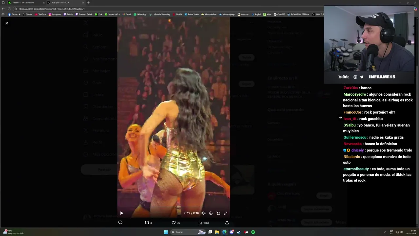The image size is (419, 236).
Task: View post analytics showing 1 mil
Action: 204,223
